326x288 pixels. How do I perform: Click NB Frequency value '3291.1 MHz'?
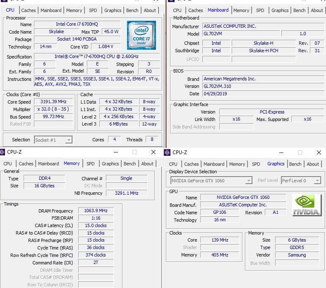[127, 193]
